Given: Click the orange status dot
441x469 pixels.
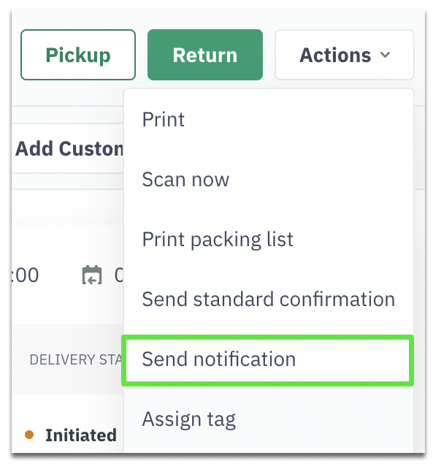Looking at the screenshot, I should [29, 435].
